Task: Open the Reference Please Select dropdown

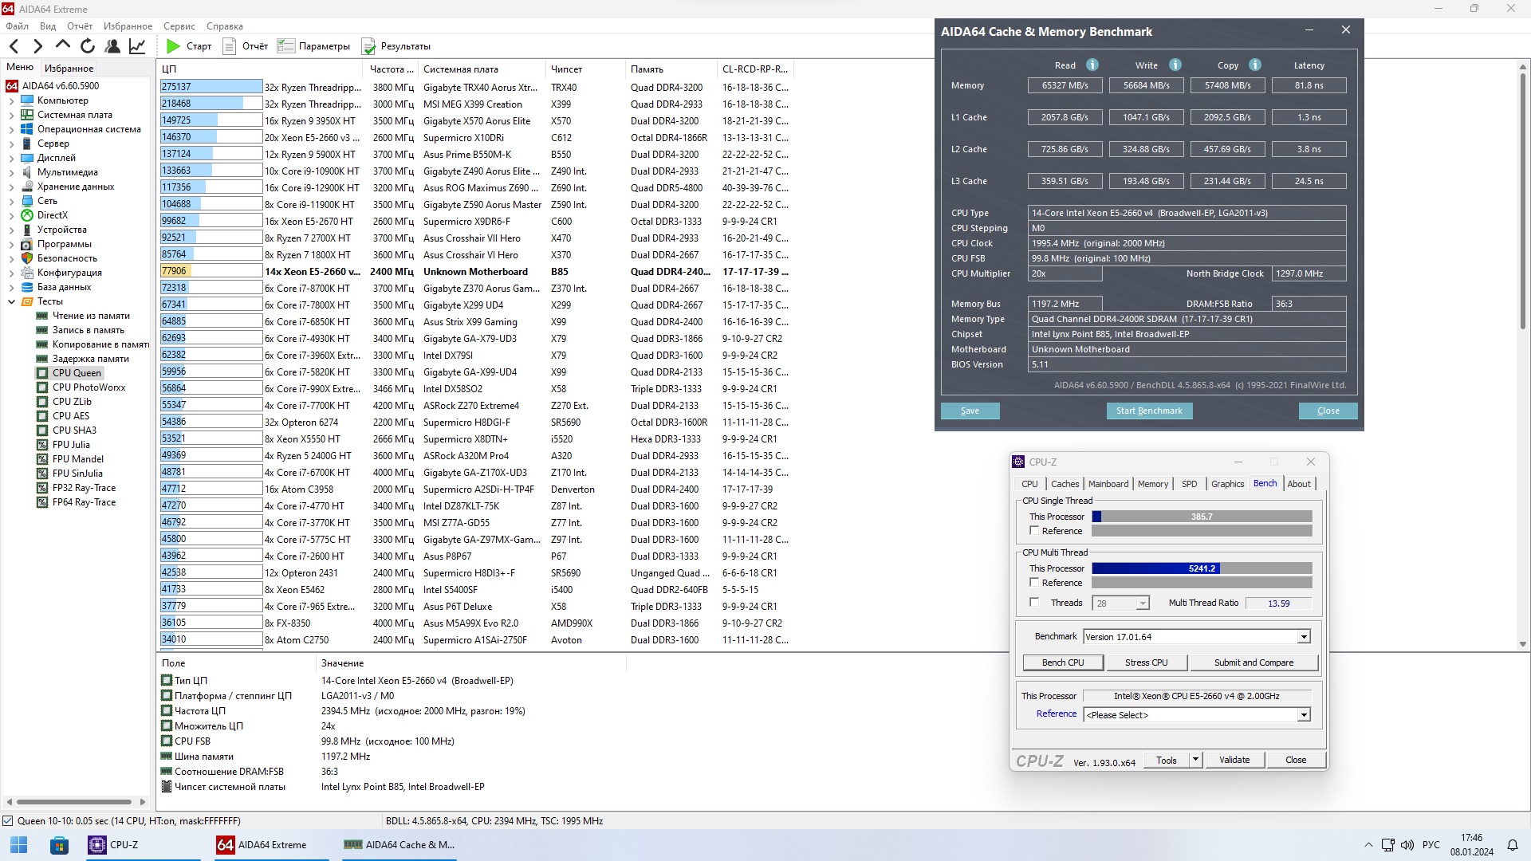Action: coord(1304,715)
